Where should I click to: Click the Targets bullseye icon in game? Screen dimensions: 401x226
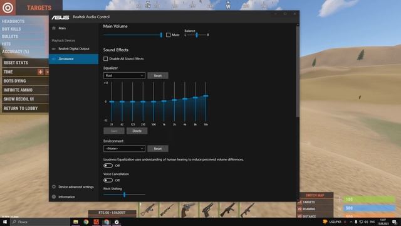coord(8,8)
